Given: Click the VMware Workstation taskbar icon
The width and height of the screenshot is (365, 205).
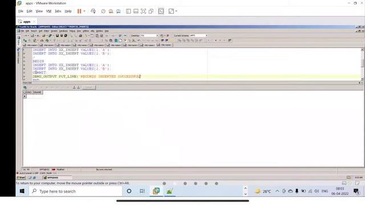Looking at the screenshot, I should (x=156, y=191).
